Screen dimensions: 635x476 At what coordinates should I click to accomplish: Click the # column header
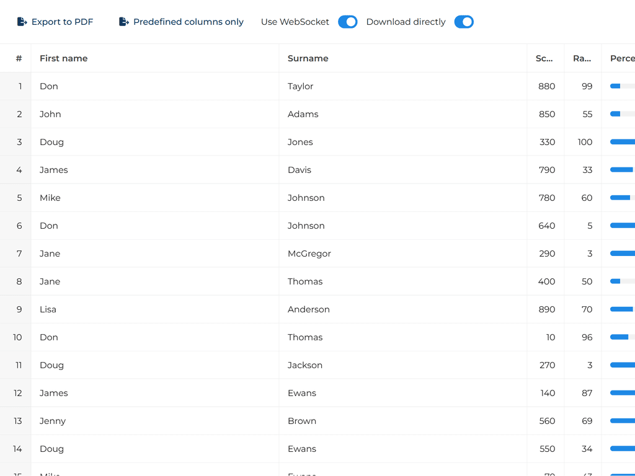(19, 58)
